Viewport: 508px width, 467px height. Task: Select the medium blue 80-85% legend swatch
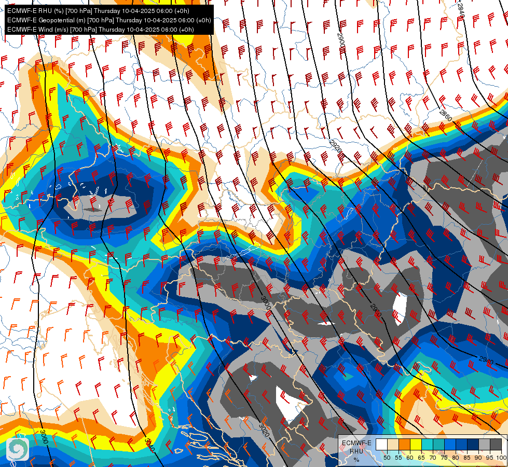click(461, 445)
